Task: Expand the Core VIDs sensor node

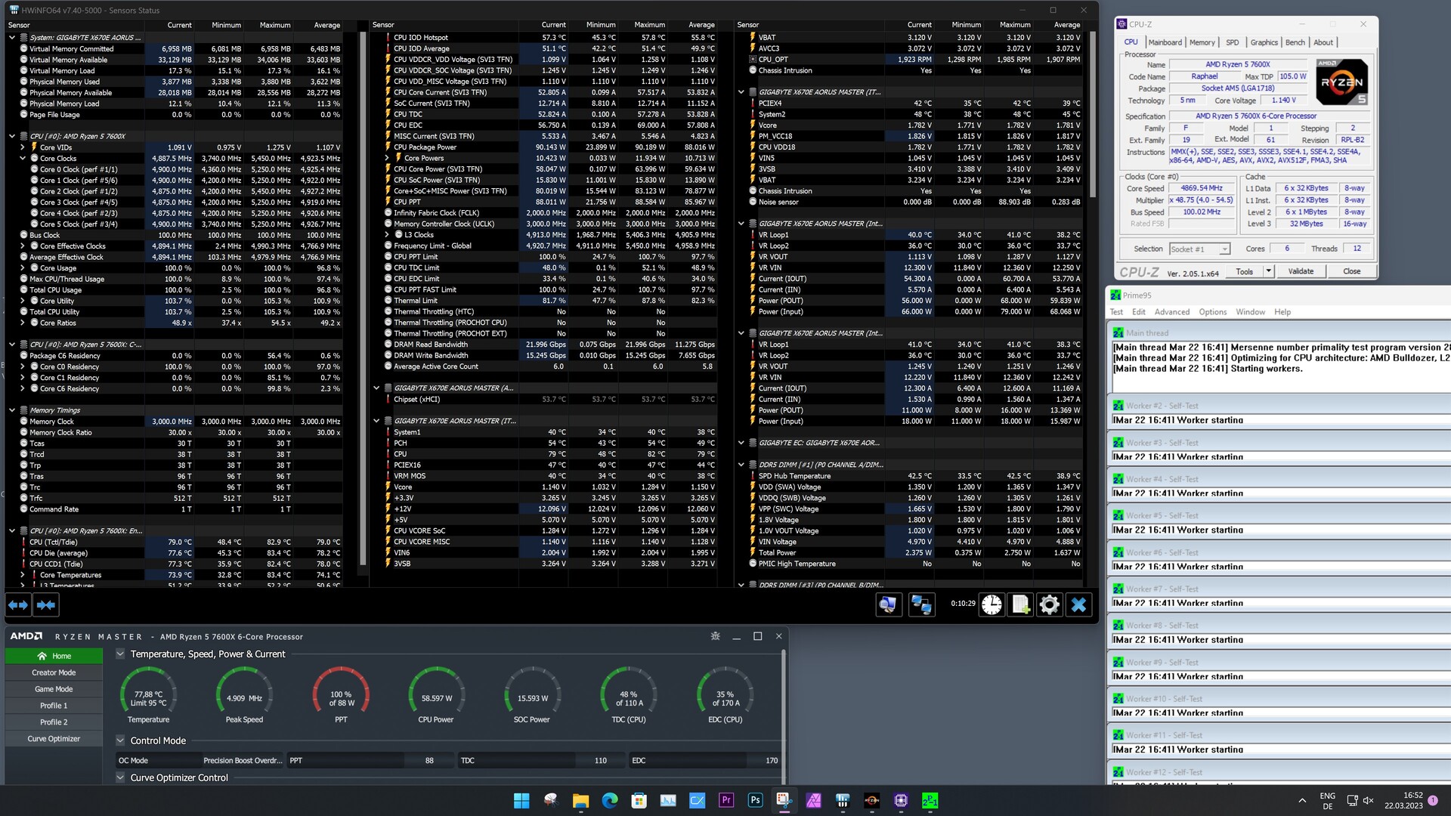Action: (23, 147)
